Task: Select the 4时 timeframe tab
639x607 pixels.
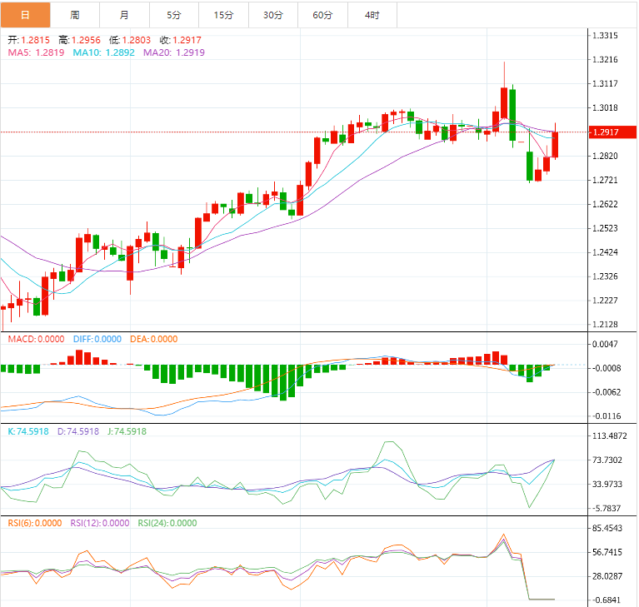Action: tap(372, 15)
